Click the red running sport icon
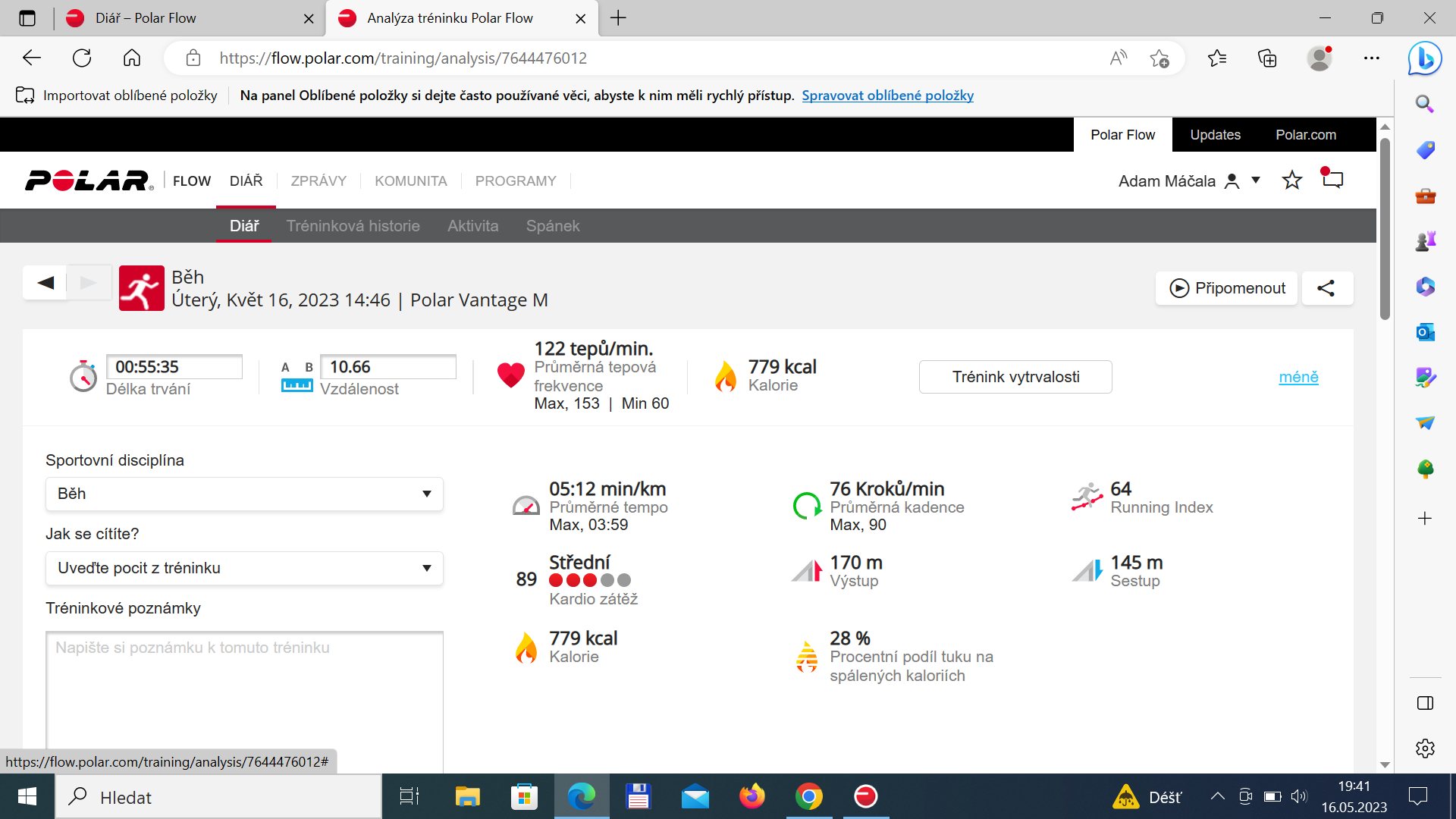Image resolution: width=1456 pixels, height=819 pixels. tap(142, 288)
